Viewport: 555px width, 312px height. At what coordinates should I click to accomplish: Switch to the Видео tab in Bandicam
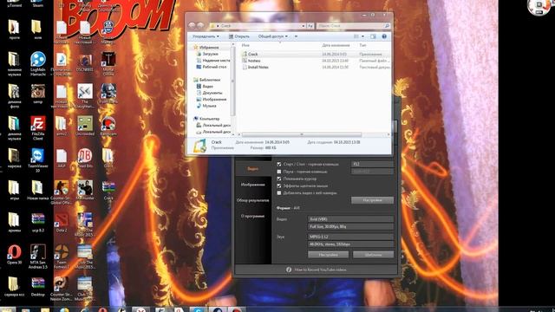[252, 169]
